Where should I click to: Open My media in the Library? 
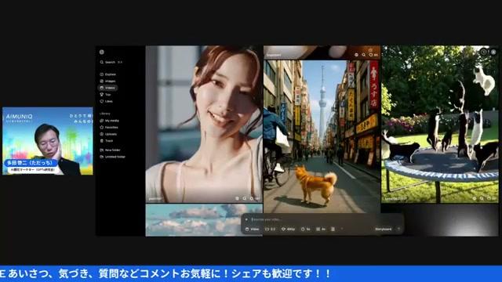(110, 121)
